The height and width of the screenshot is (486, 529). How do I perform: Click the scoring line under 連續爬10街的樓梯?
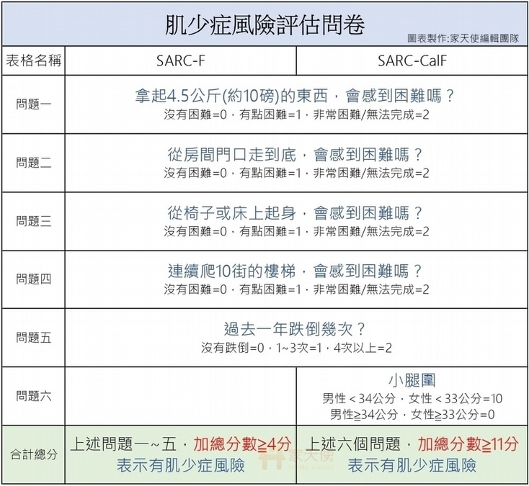(296, 289)
